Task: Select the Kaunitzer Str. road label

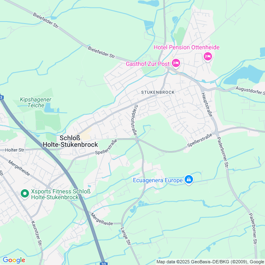Action: [36, 234]
